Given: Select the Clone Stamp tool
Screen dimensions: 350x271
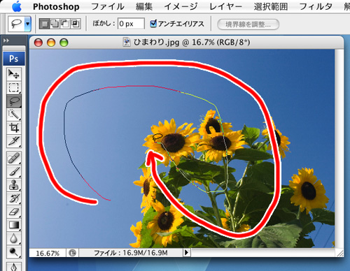Looking at the screenshot, I should (14, 184).
